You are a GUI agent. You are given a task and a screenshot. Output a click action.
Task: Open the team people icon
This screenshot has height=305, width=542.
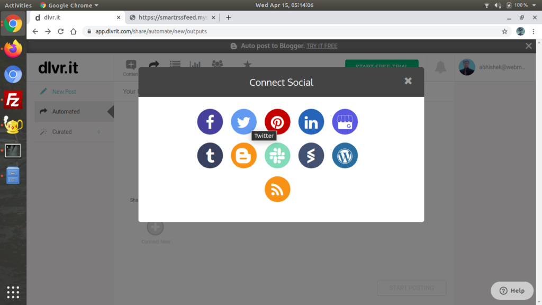(x=217, y=64)
